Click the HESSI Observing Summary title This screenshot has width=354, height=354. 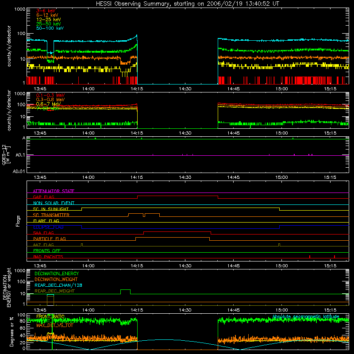pyautogui.click(x=187, y=4)
